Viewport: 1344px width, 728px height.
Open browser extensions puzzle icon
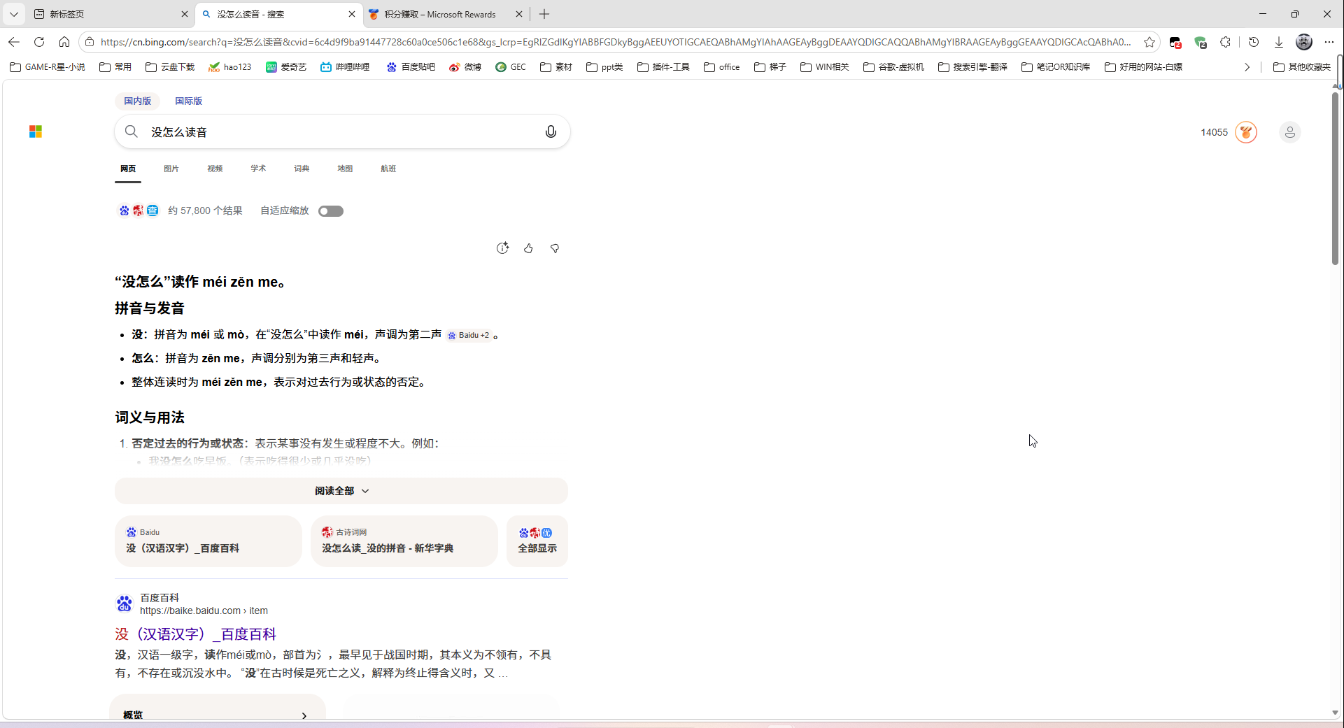1225,42
